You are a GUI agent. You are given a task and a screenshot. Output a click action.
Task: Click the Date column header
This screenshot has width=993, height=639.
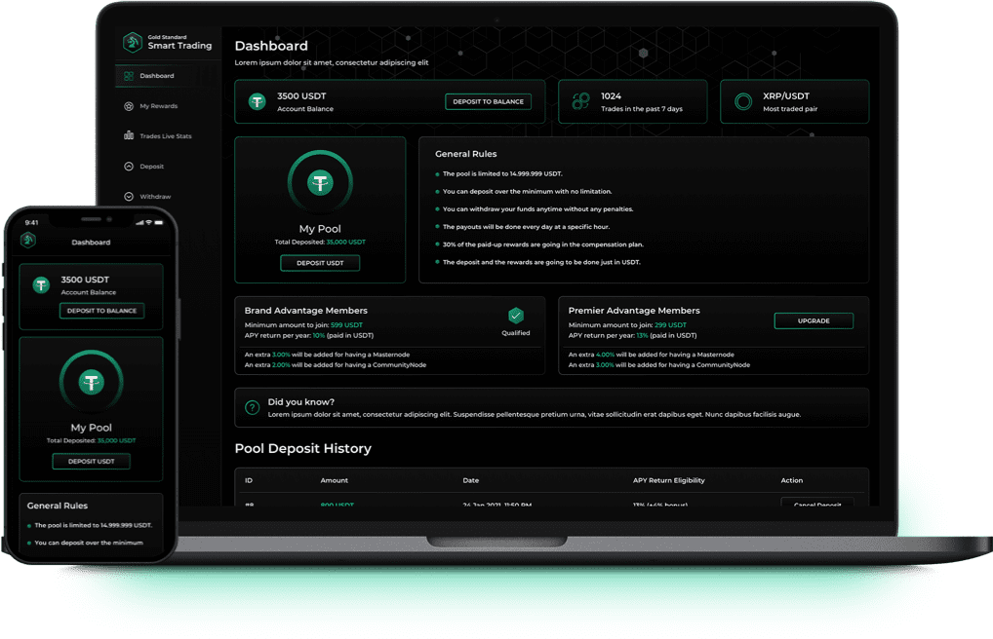click(x=471, y=481)
